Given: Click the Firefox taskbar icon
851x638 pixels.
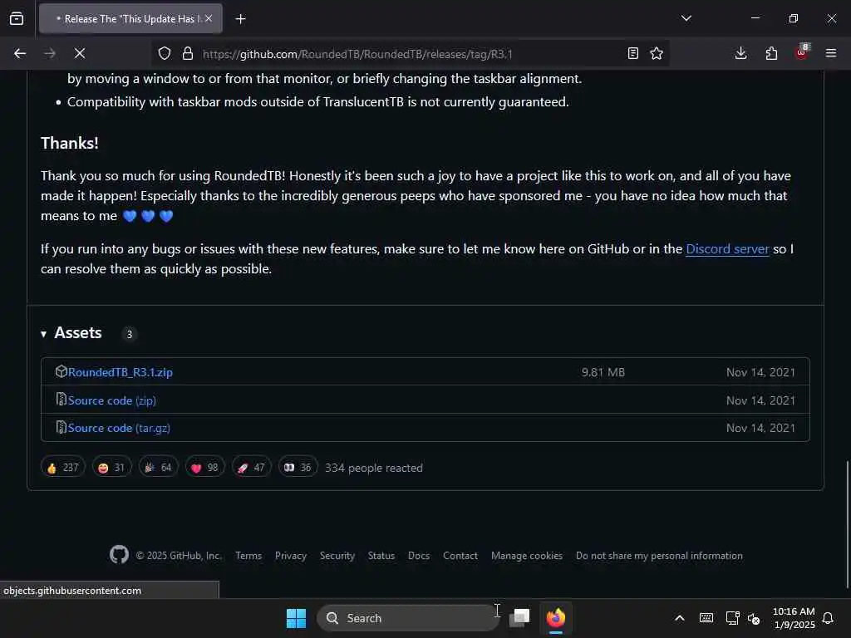Looking at the screenshot, I should (x=555, y=617).
